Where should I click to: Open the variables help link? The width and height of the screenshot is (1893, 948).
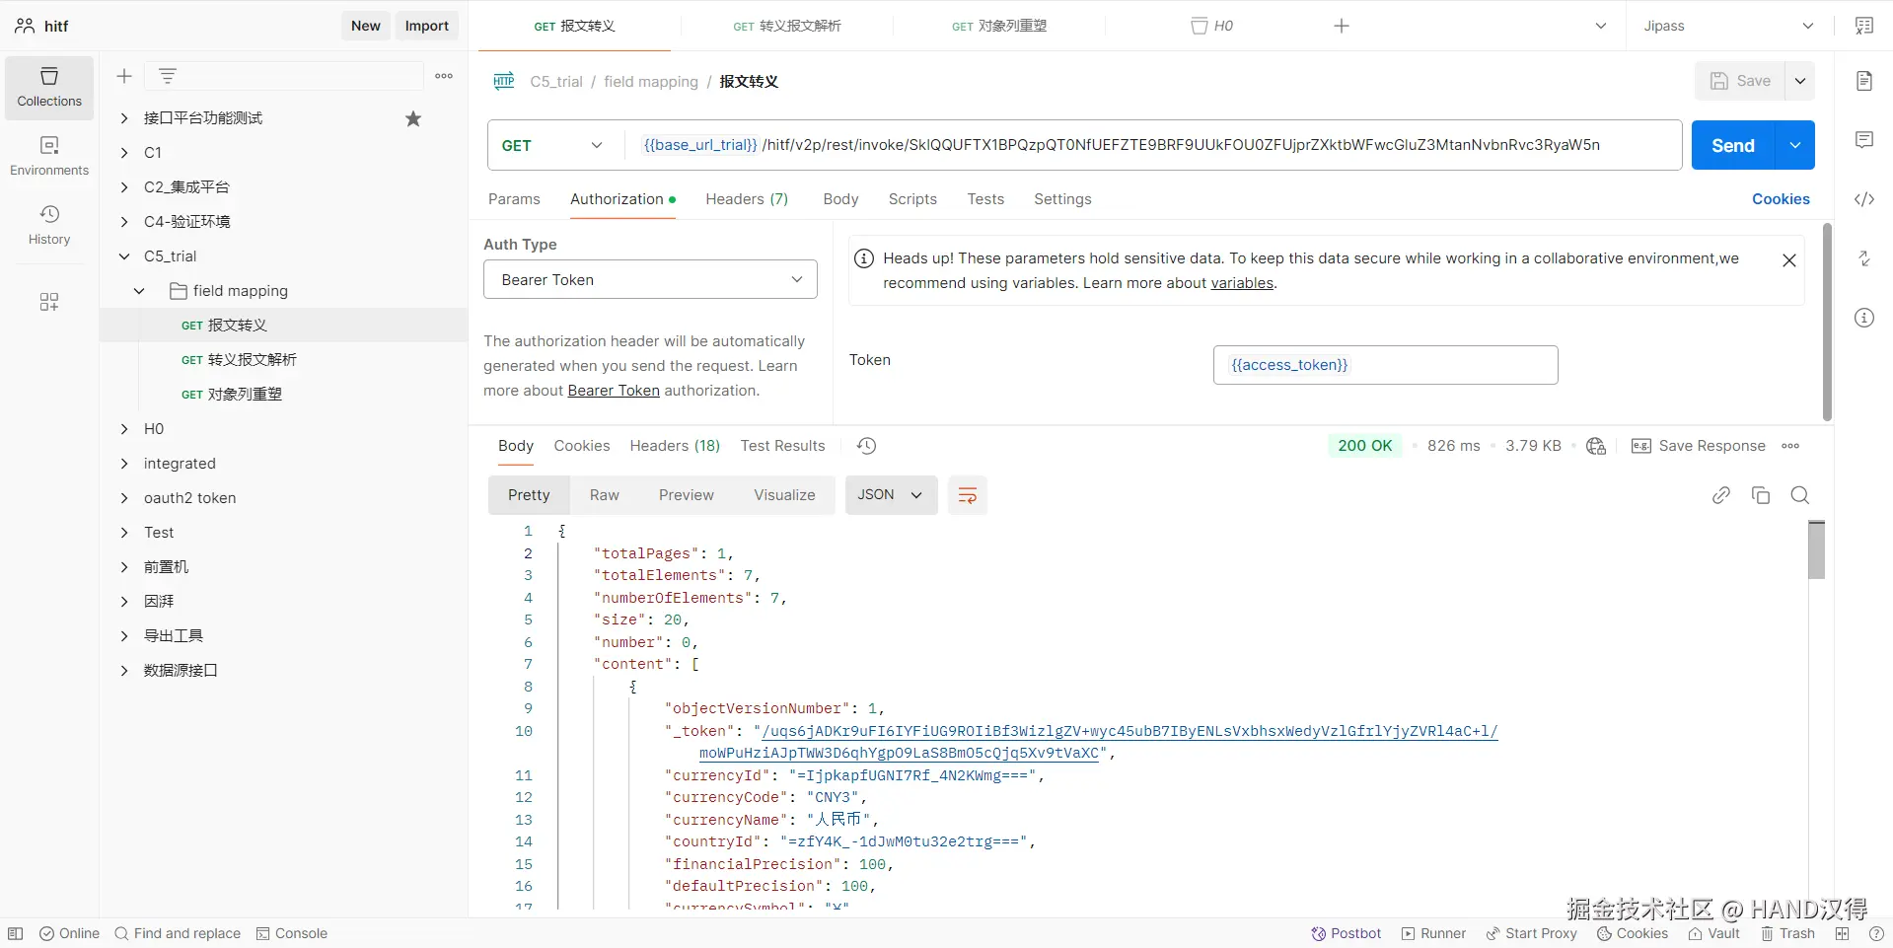(1242, 283)
